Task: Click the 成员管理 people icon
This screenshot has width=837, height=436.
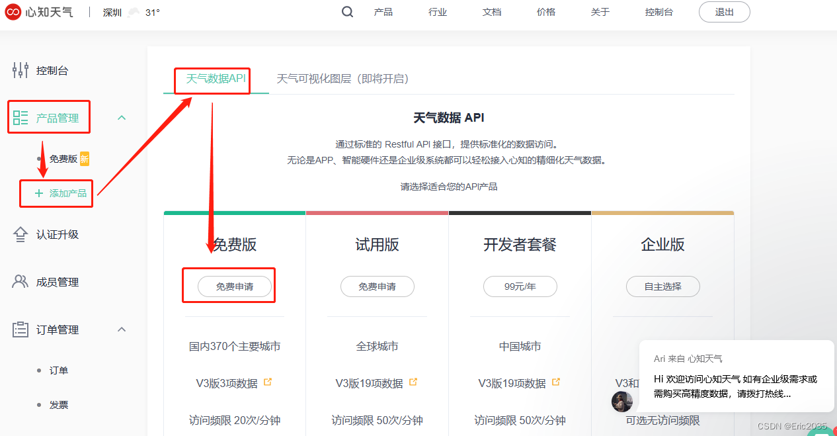Action: [20, 282]
